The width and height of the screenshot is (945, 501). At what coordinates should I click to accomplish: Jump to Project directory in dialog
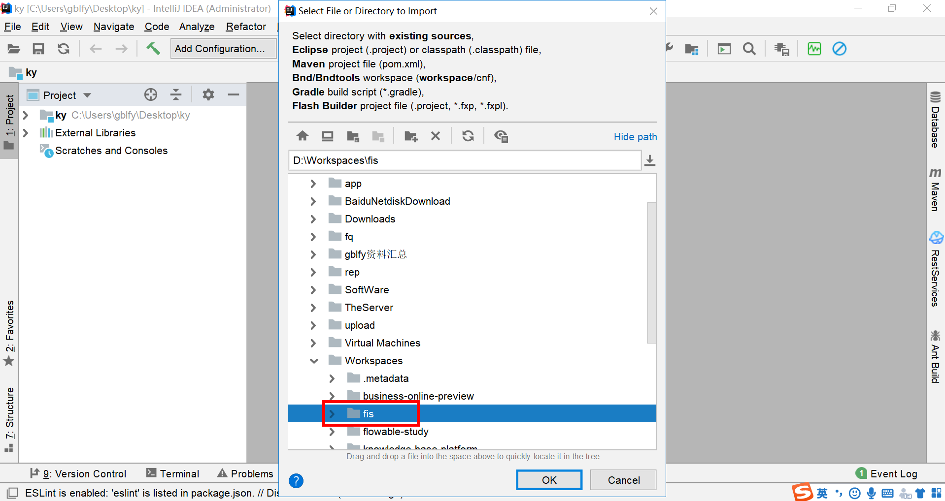point(353,136)
